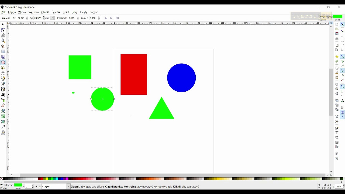Click the Rx value input field

pyautogui.click(x=21, y=18)
